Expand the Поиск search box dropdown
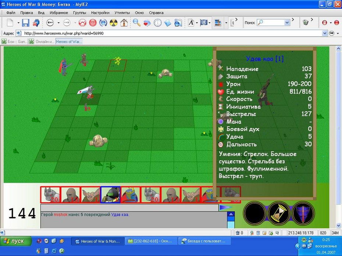The image size is (342, 256). [x=287, y=23]
